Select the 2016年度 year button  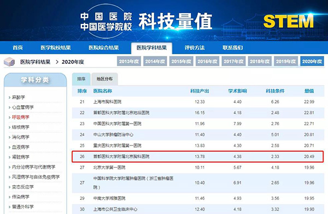pyautogui.click(x=207, y=61)
